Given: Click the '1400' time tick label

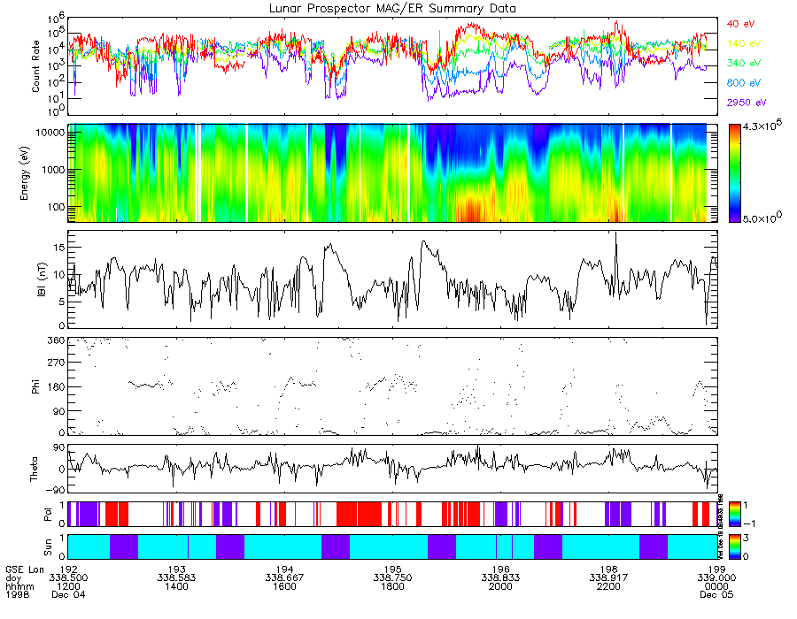Looking at the screenshot, I should point(176,586).
